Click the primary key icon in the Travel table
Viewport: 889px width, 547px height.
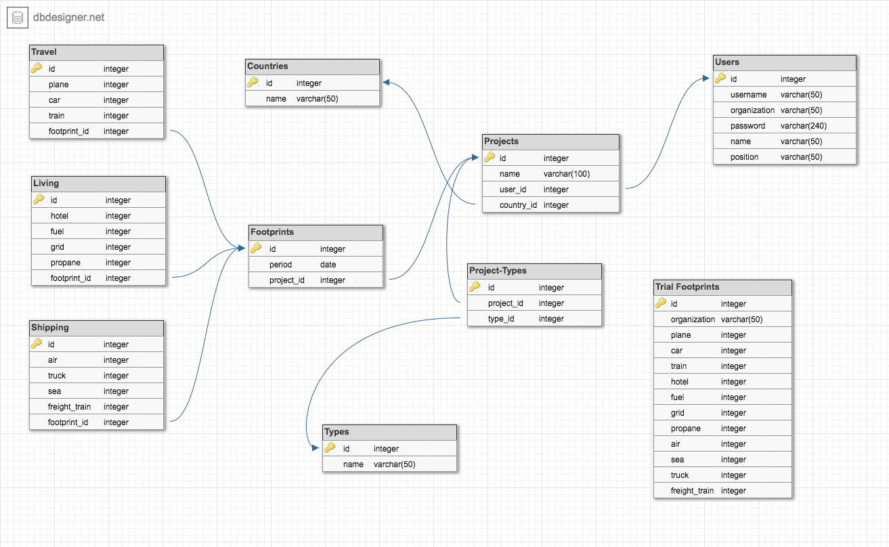pyautogui.click(x=37, y=68)
